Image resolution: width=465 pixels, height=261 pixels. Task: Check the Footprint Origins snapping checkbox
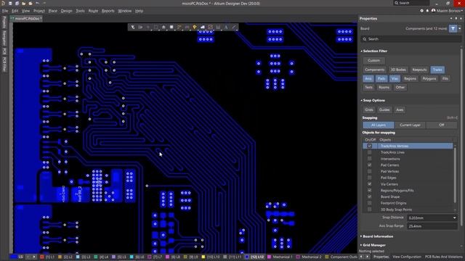click(x=370, y=203)
